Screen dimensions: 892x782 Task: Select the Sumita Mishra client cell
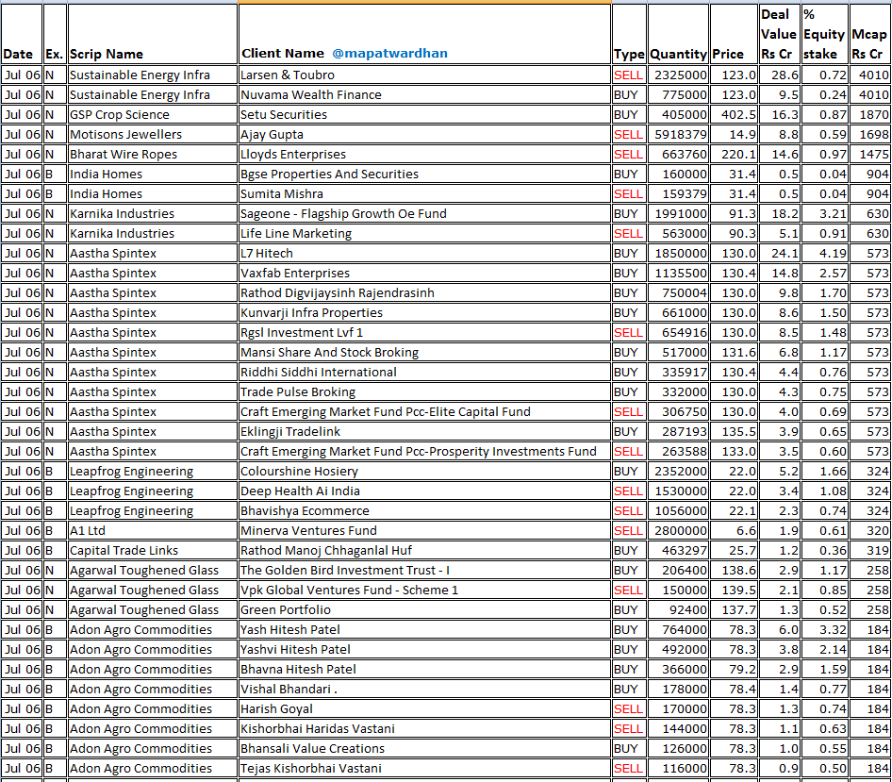tap(425, 194)
